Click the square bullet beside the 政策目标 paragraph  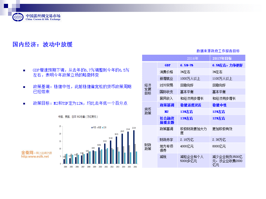click(24, 103)
